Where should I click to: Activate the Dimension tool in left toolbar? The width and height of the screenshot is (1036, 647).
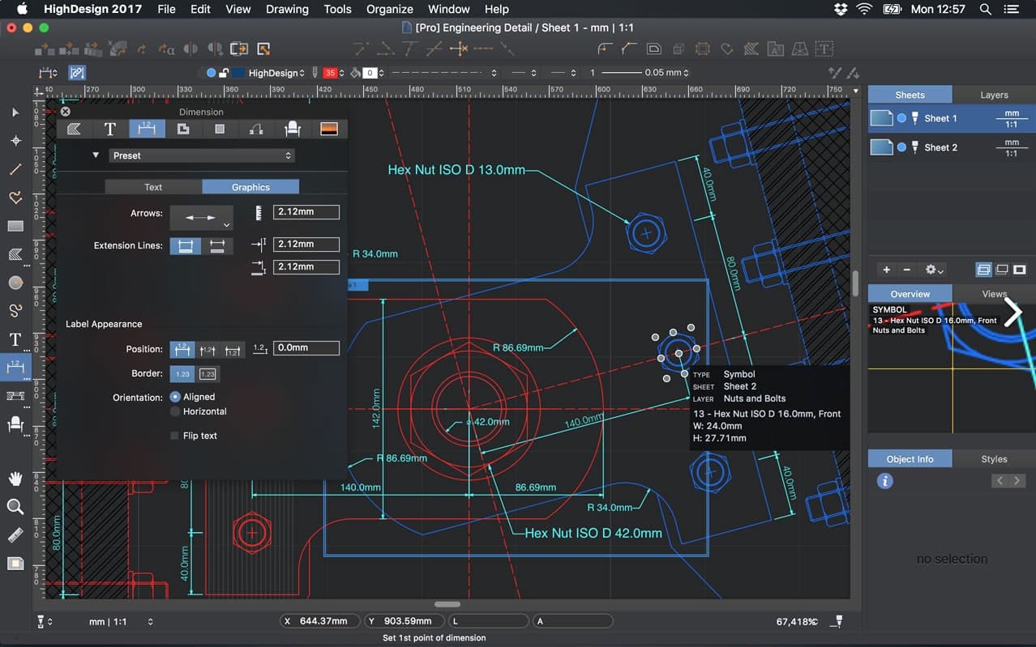click(15, 368)
